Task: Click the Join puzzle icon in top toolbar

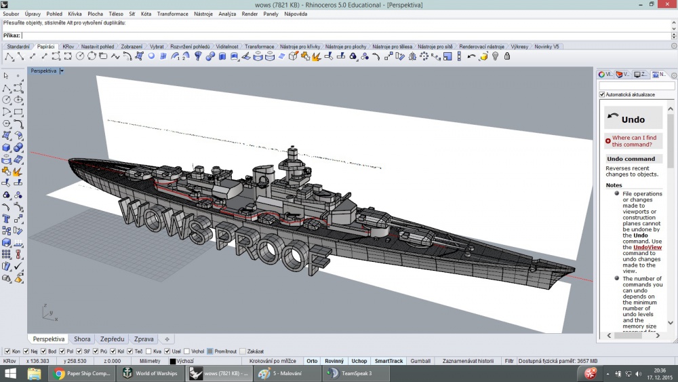Action: click(305, 56)
